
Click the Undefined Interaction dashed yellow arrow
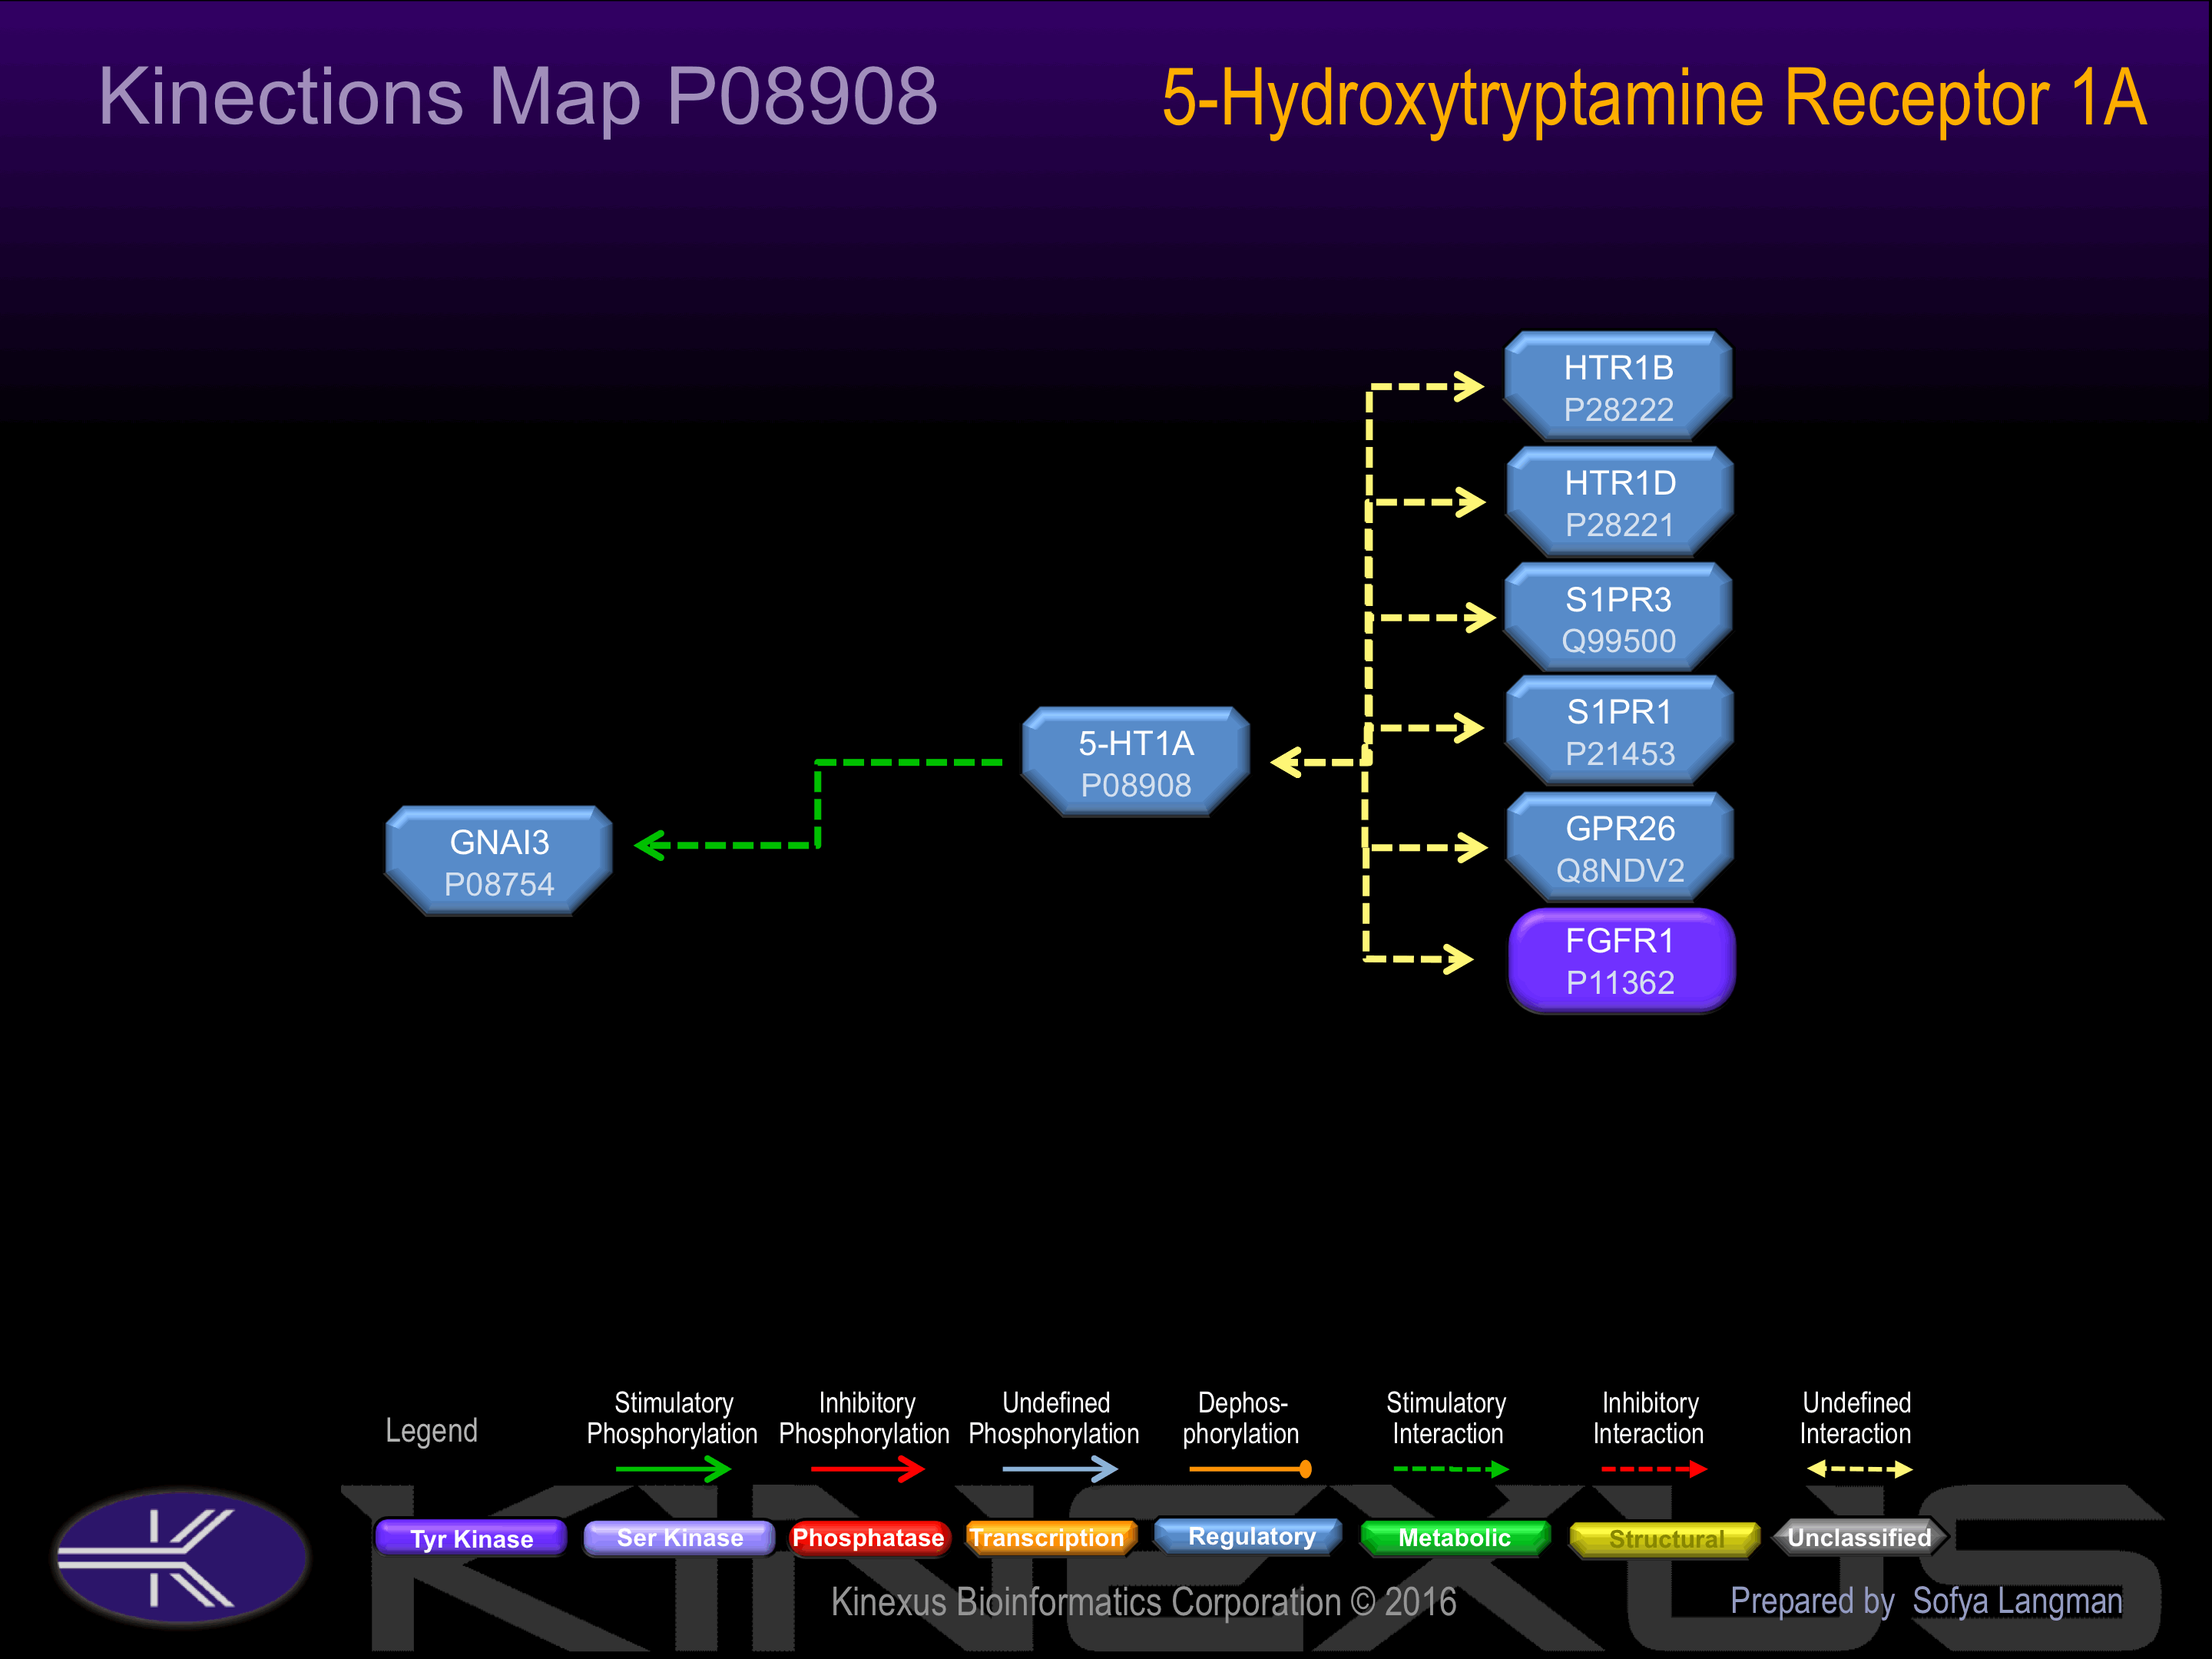pos(1859,1469)
